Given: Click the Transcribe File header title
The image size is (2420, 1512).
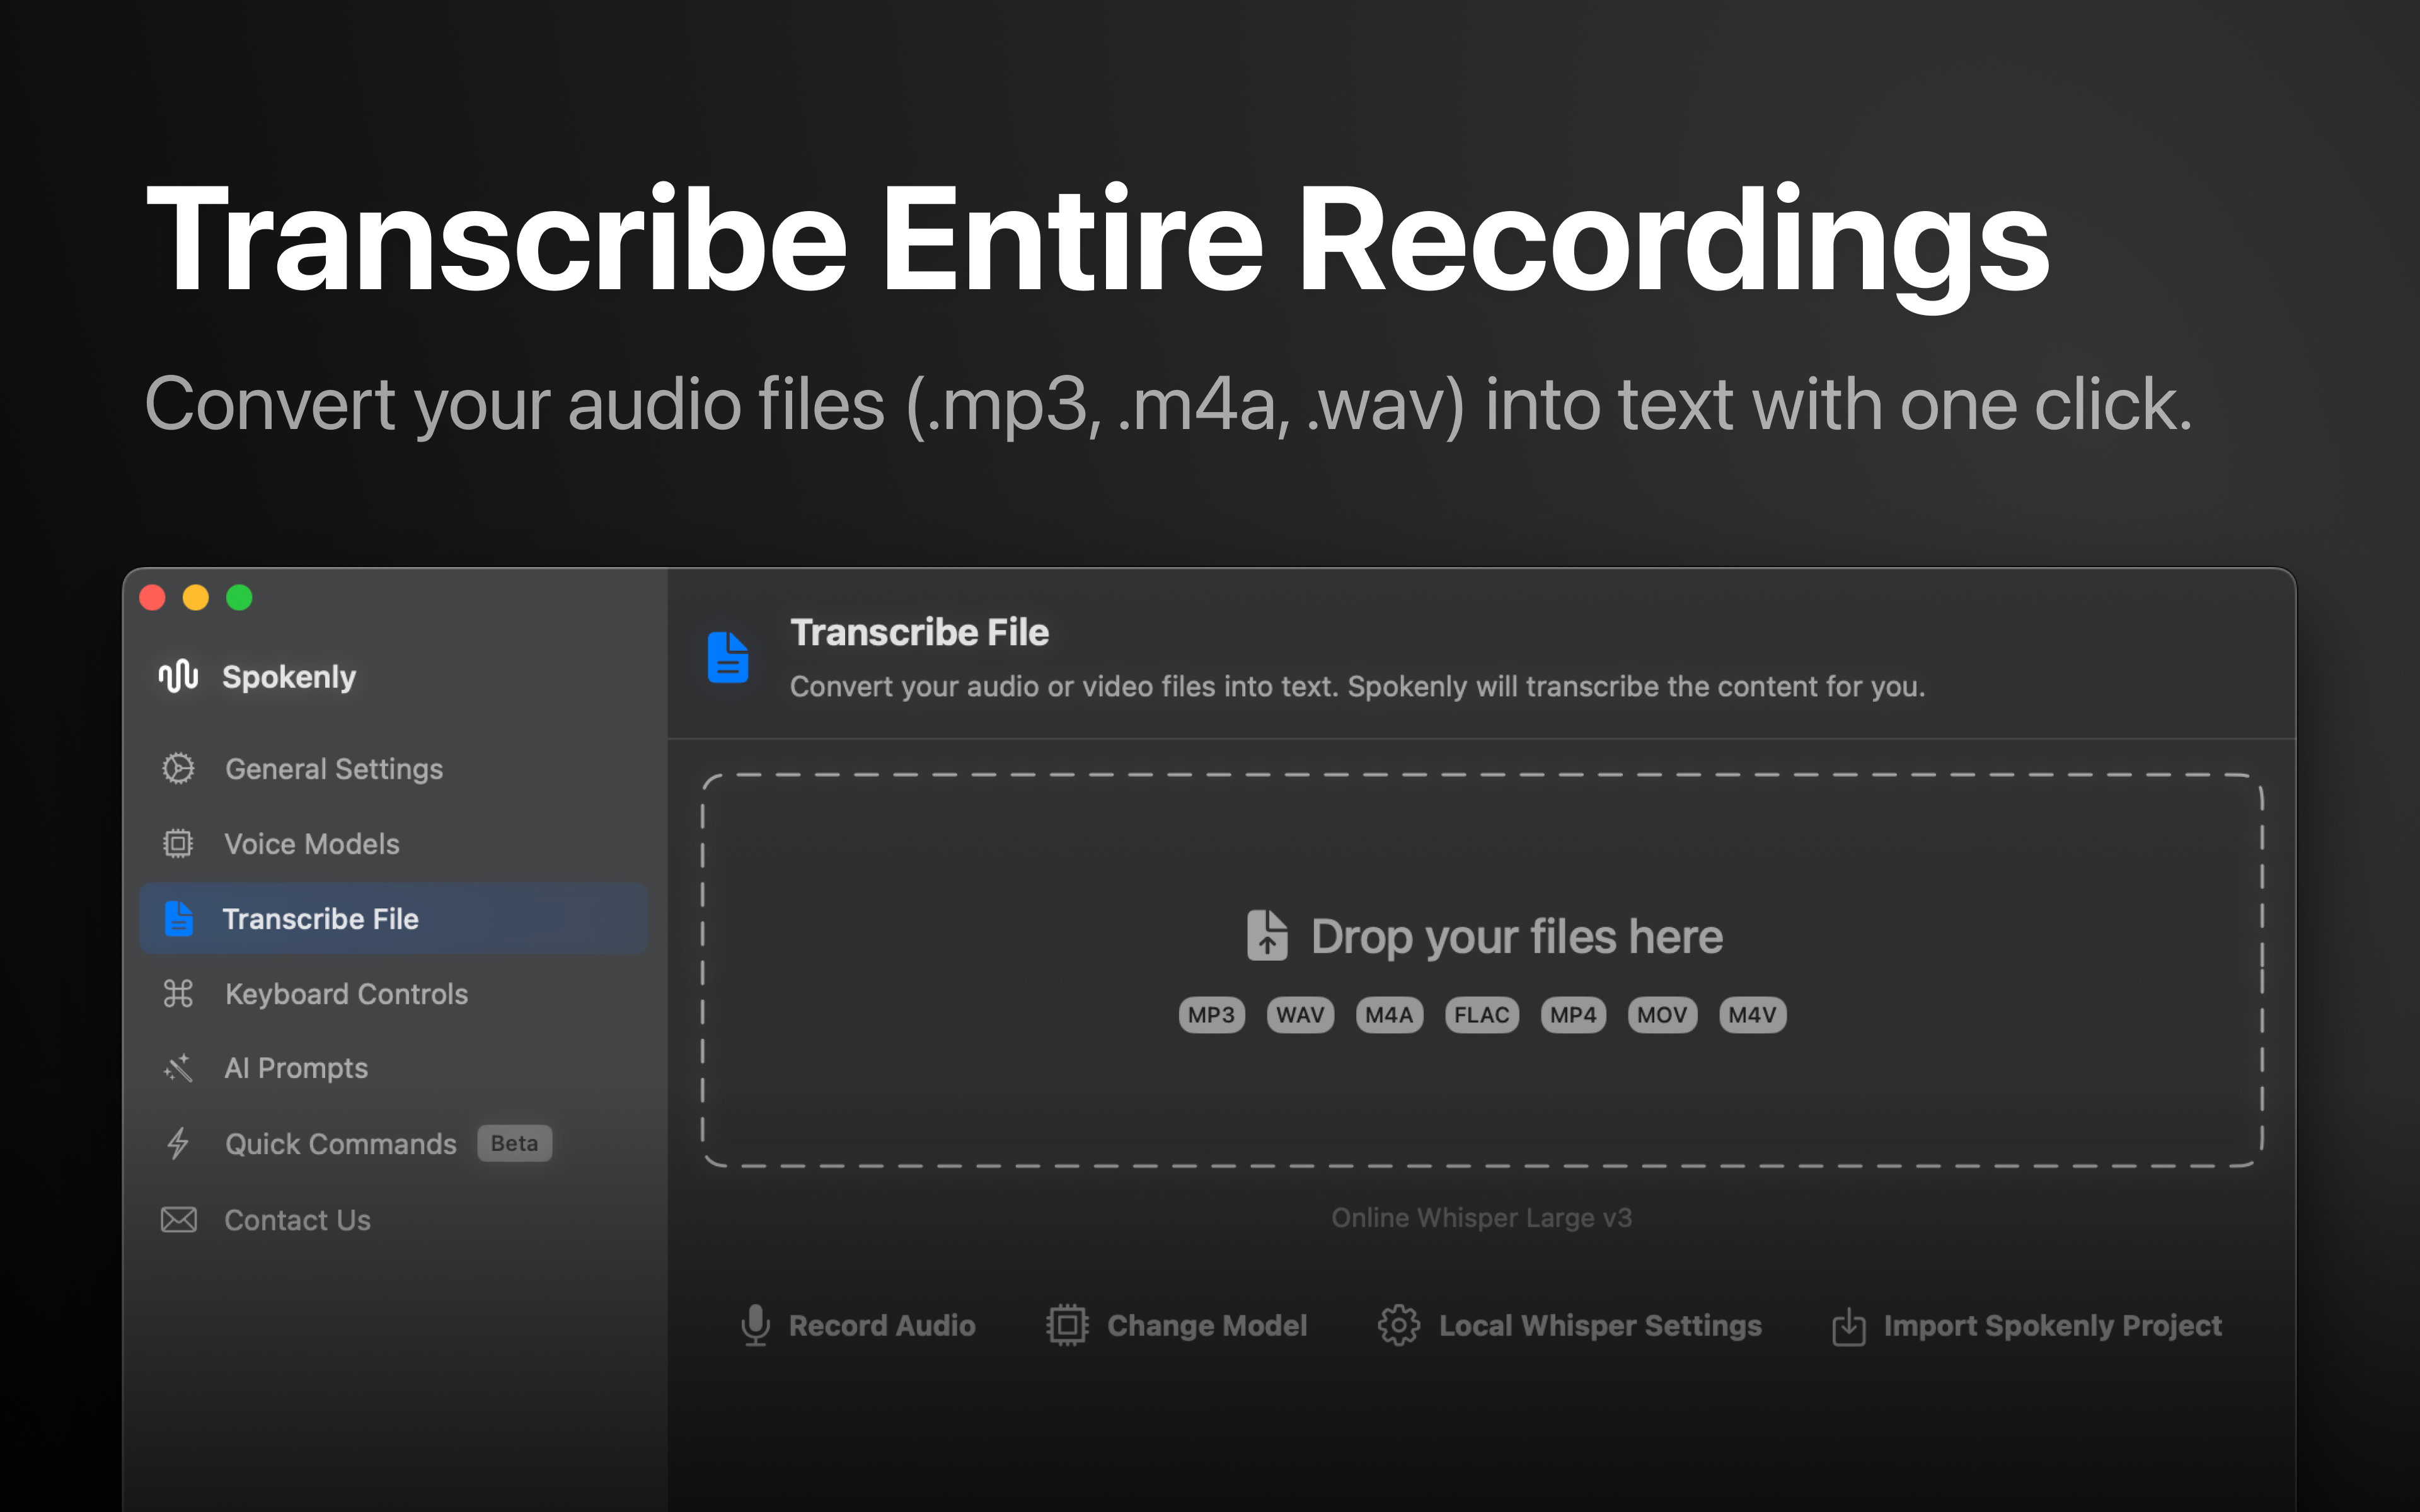Looking at the screenshot, I should click(919, 632).
